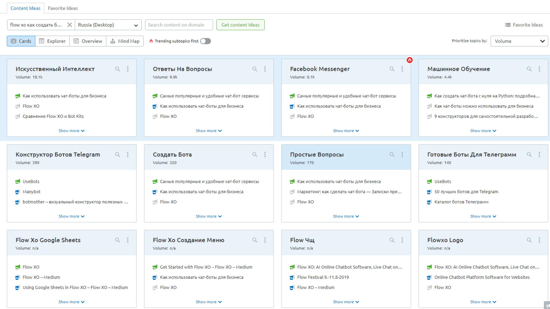Image resolution: width=550 pixels, height=309 pixels.
Task: Click trending fire badge on Facebook Messenger card
Action: [409, 60]
